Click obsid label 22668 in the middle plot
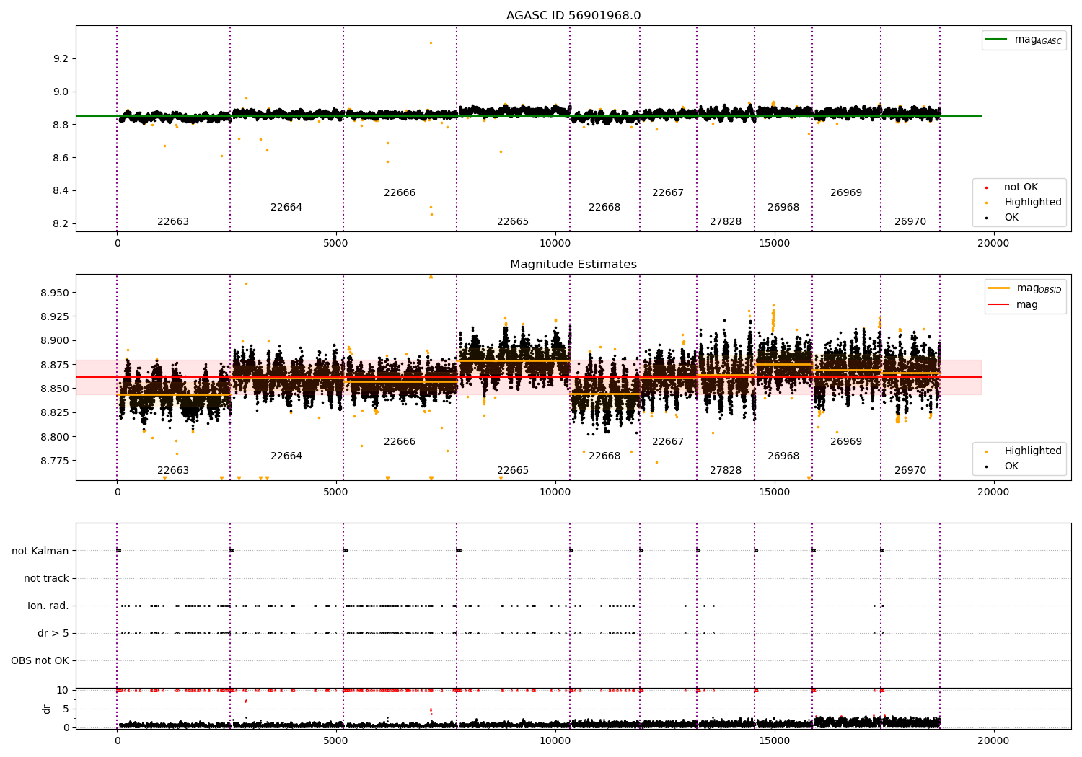 tap(604, 456)
